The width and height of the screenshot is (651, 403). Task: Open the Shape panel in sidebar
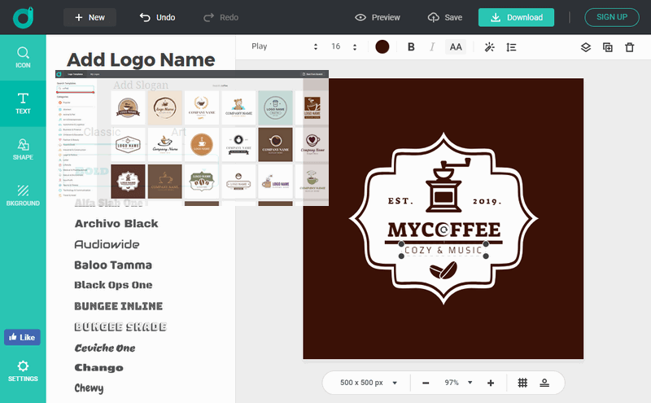point(23,149)
